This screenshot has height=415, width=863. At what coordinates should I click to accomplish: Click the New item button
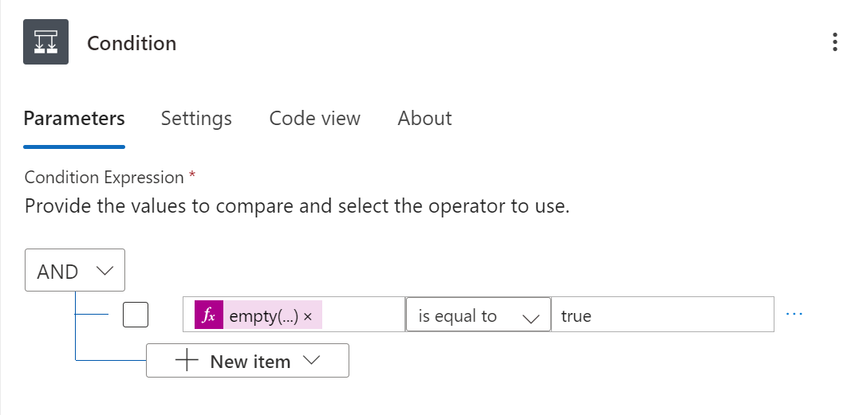click(248, 361)
